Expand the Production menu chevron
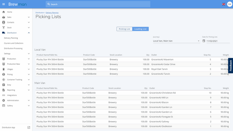 coord(29,59)
